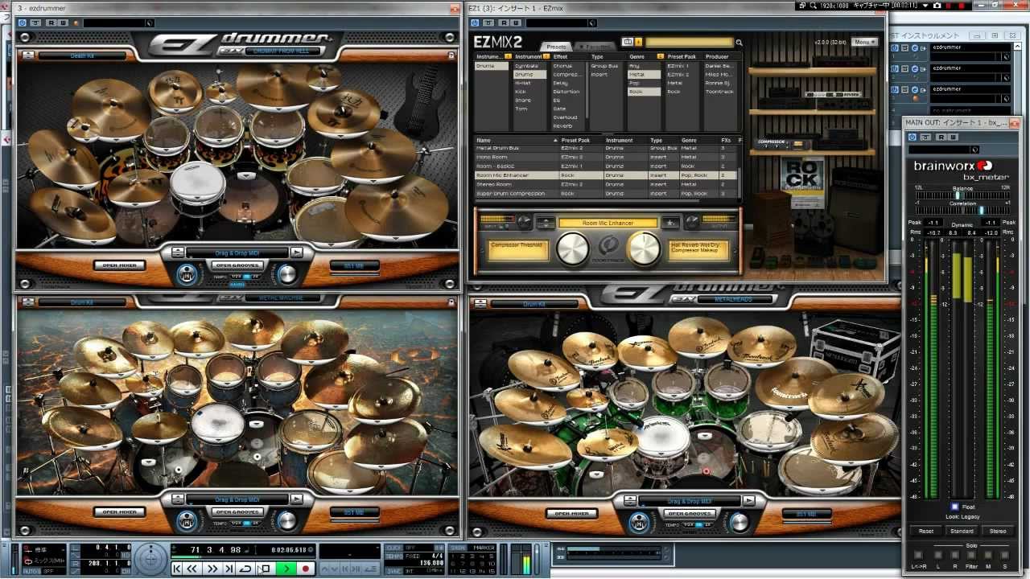Step through EZmix presets with the up/down arrows
The width and height of the screenshot is (1030, 579).
tap(546, 222)
